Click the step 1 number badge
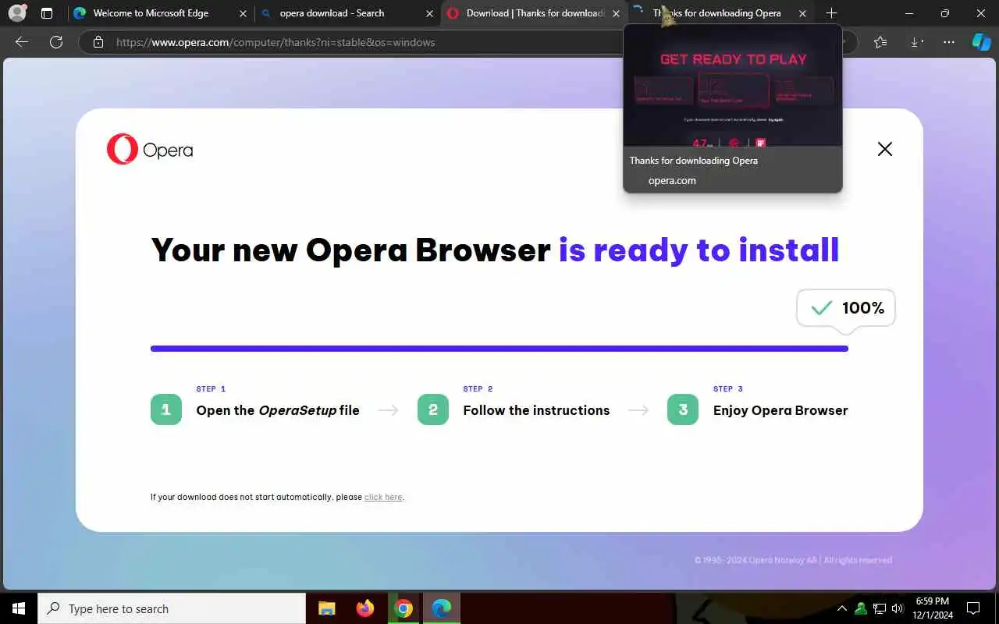 tap(166, 409)
